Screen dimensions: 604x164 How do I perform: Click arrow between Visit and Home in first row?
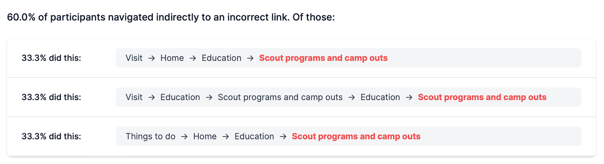tap(151, 58)
